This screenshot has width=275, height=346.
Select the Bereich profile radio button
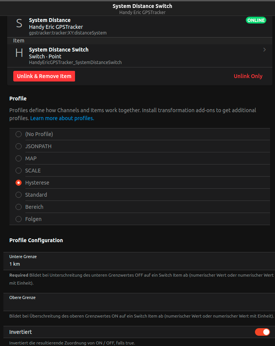(19, 207)
